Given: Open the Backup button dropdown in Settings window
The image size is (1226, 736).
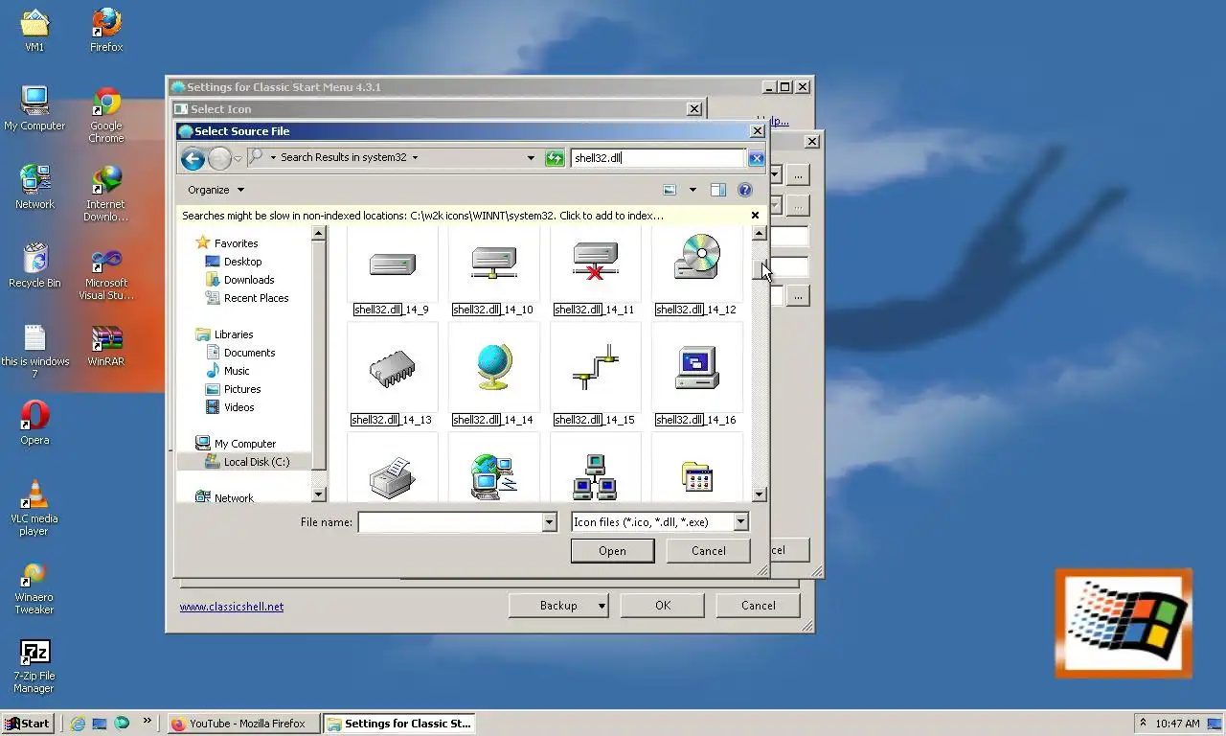Looking at the screenshot, I should (x=602, y=606).
